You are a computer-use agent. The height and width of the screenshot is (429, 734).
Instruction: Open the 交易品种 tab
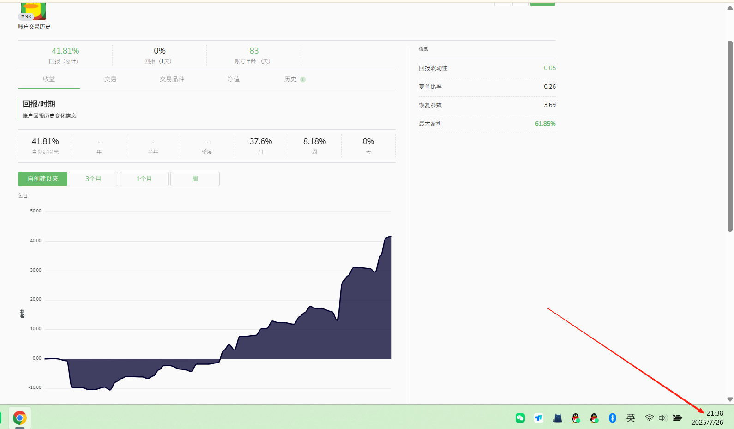click(172, 79)
